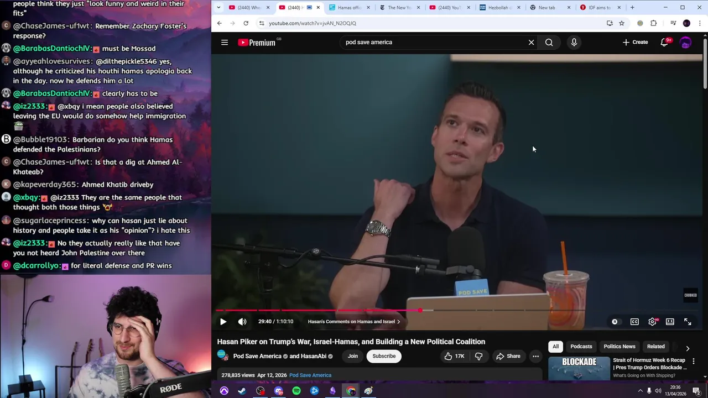Click the YouTube search input field

[x=434, y=42]
